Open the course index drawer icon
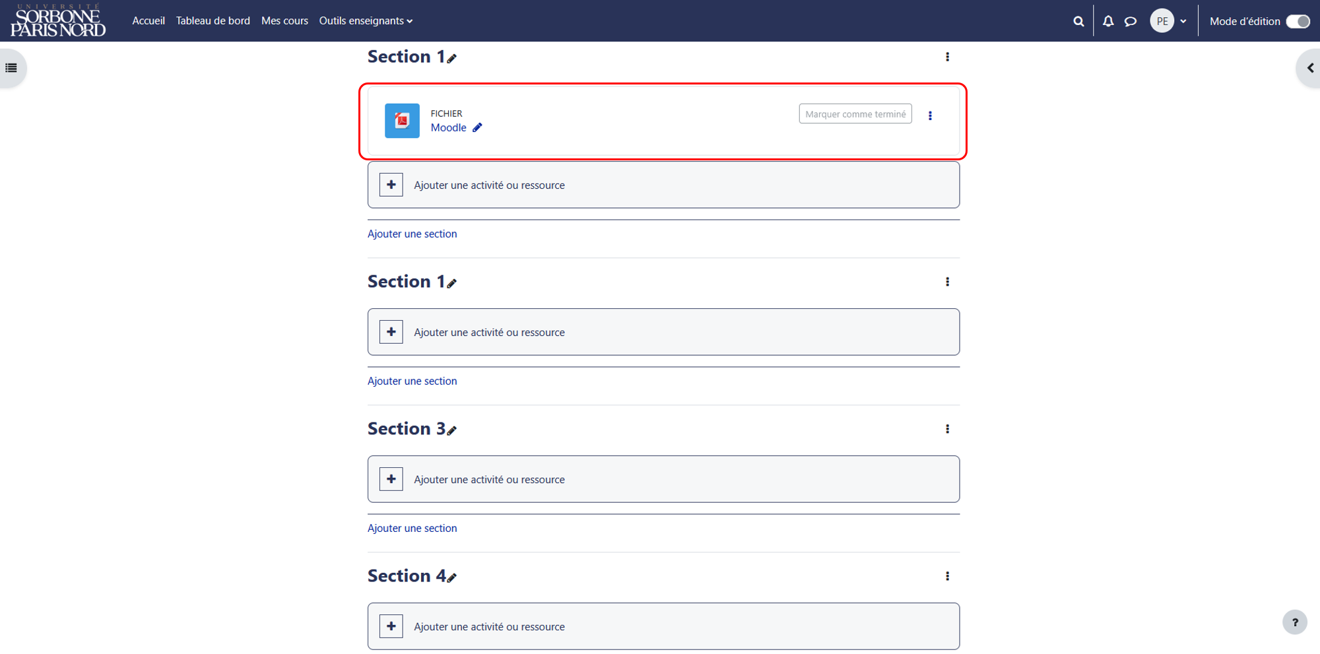The image size is (1320, 654). point(11,68)
